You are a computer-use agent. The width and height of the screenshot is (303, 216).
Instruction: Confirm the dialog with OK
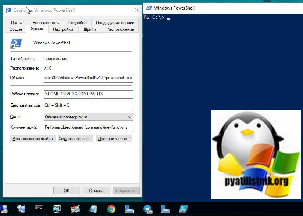click(x=67, y=191)
